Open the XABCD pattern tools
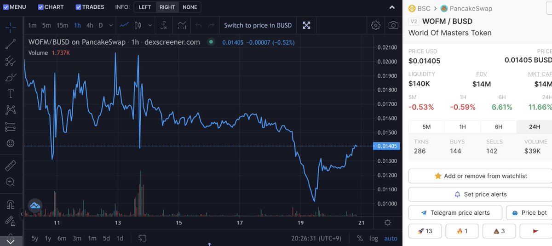Screen dimensions: 552x246 click(11, 110)
